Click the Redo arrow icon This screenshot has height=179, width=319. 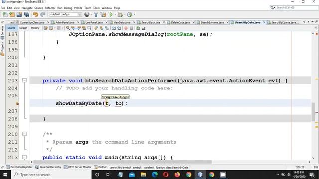[x=43, y=14]
